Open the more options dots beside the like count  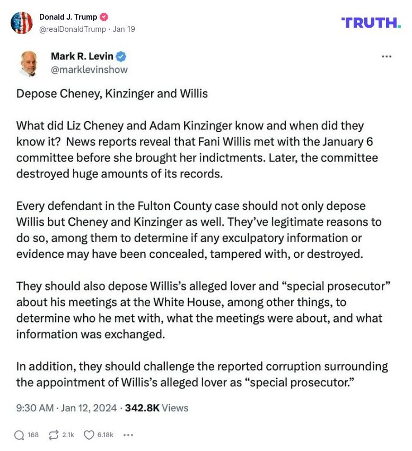click(x=128, y=435)
